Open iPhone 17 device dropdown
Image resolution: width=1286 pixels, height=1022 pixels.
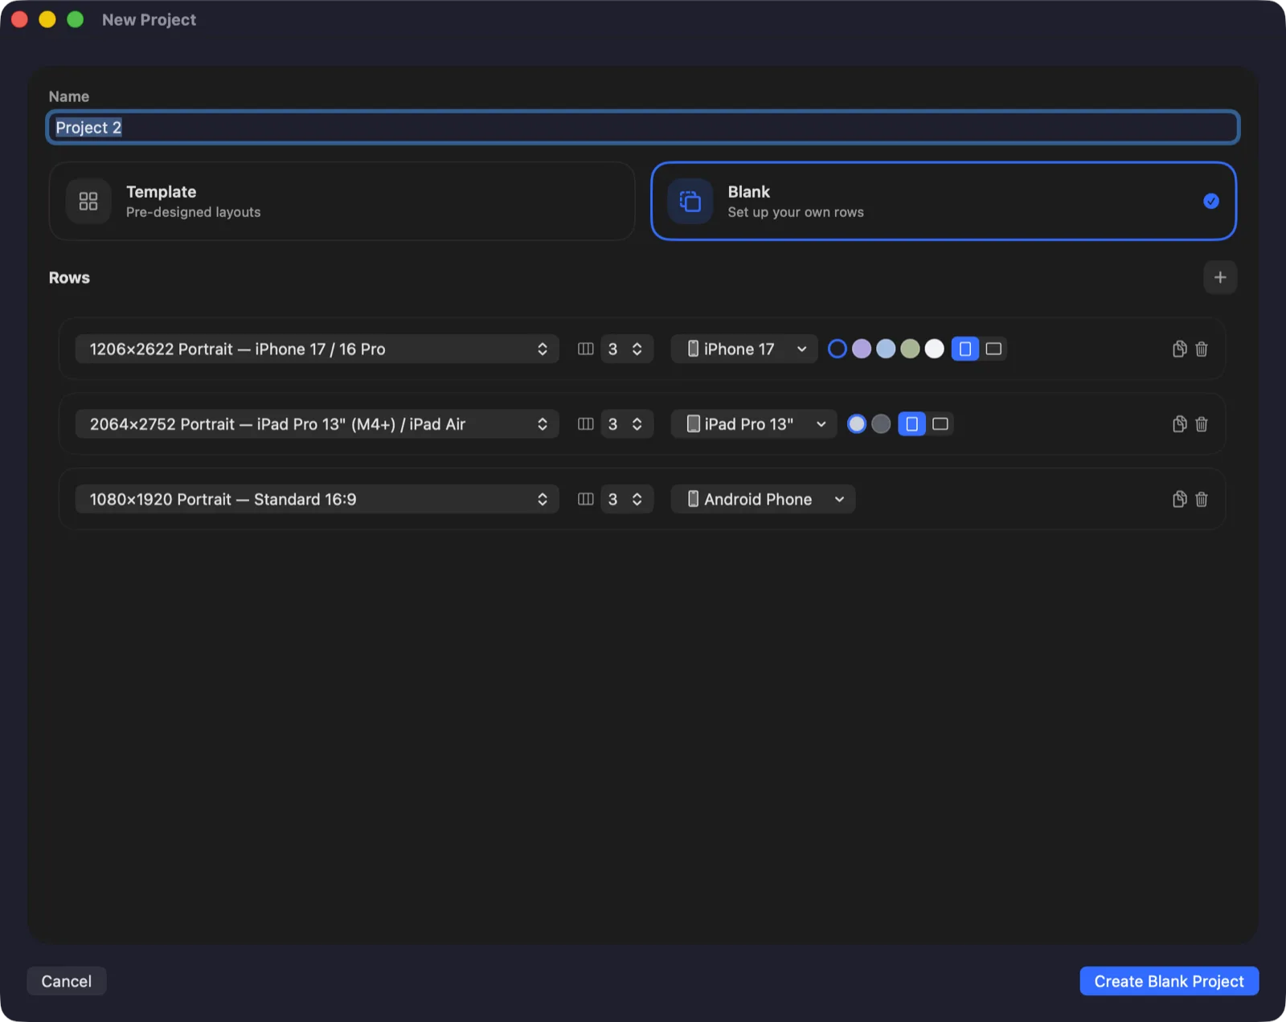click(x=744, y=349)
